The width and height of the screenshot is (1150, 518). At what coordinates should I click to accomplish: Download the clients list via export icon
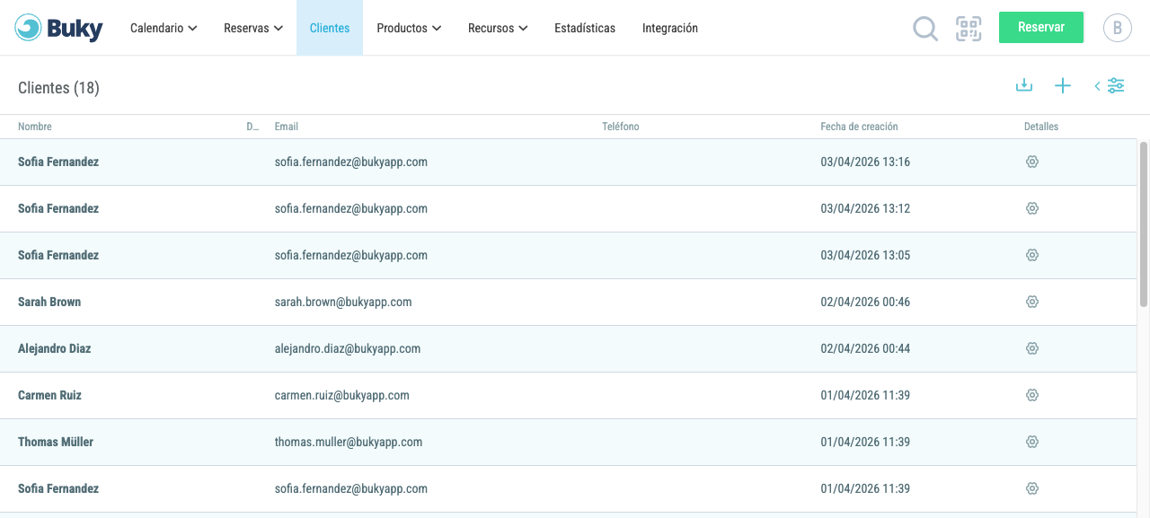pyautogui.click(x=1023, y=85)
